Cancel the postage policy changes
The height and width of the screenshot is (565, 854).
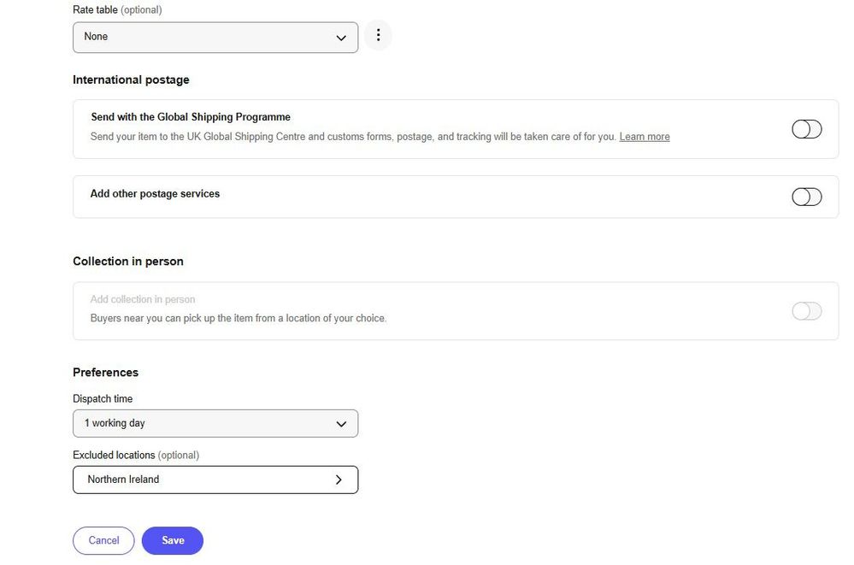point(103,540)
